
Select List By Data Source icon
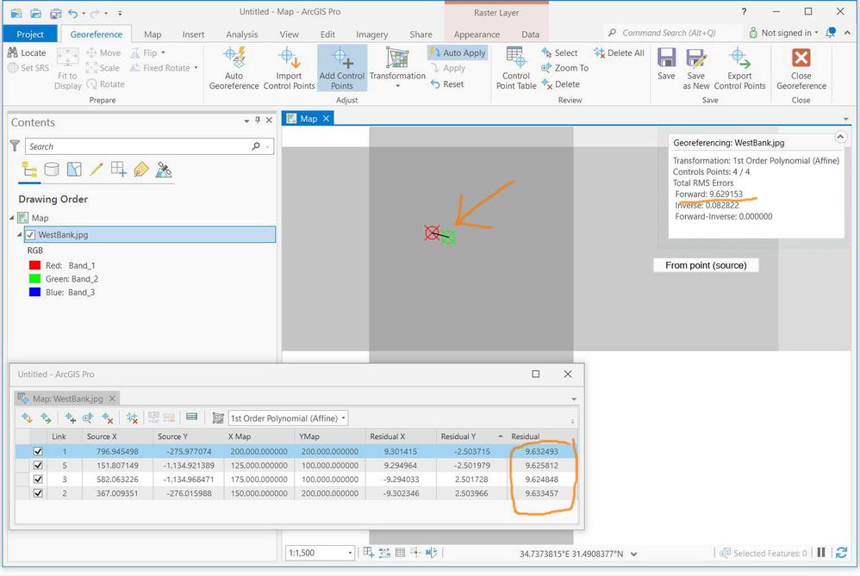[x=52, y=170]
